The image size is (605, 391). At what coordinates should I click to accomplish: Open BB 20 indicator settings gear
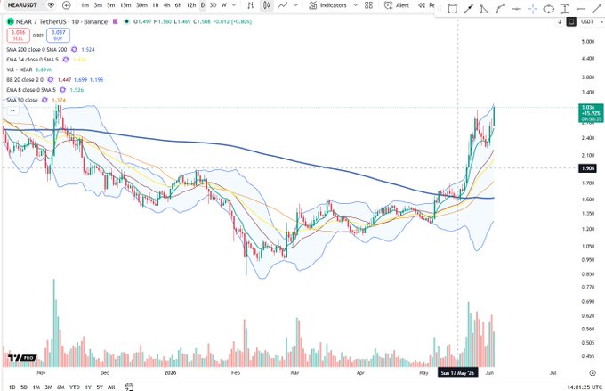tap(50, 79)
